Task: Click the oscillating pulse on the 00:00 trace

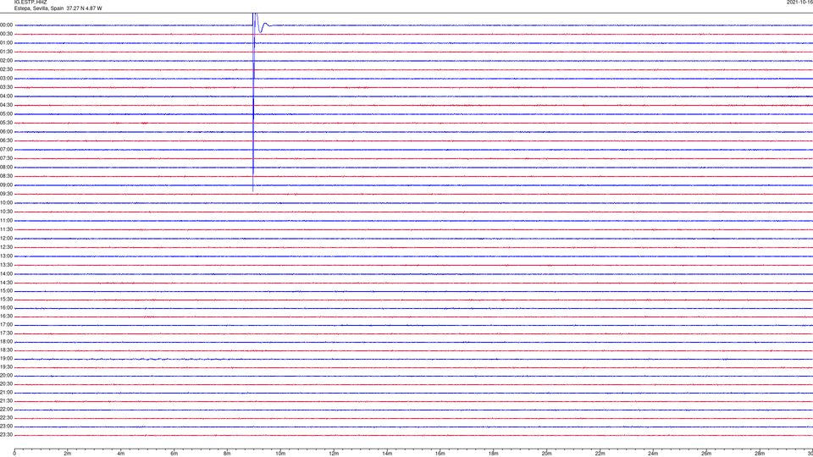Action: [x=261, y=24]
